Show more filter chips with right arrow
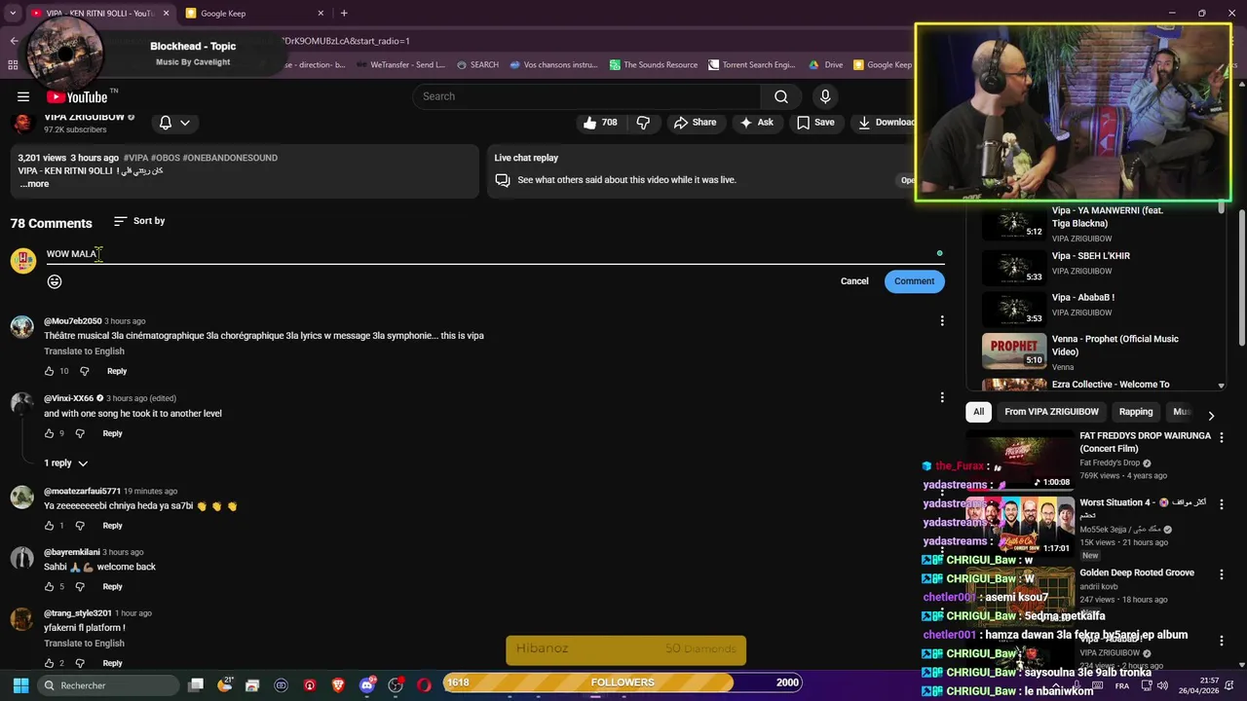Image resolution: width=1247 pixels, height=701 pixels. coord(1211,416)
